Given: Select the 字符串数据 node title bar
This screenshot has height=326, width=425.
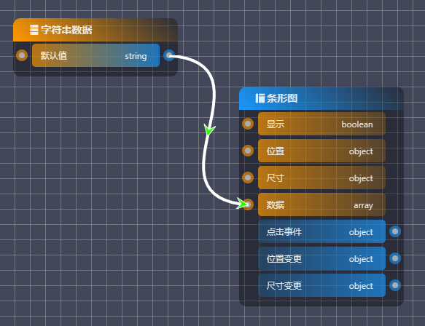Looking at the screenshot, I should 95,30.
